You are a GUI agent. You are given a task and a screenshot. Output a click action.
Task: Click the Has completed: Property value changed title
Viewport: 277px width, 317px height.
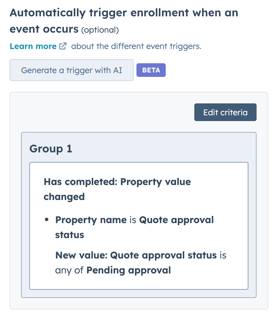[x=117, y=189]
